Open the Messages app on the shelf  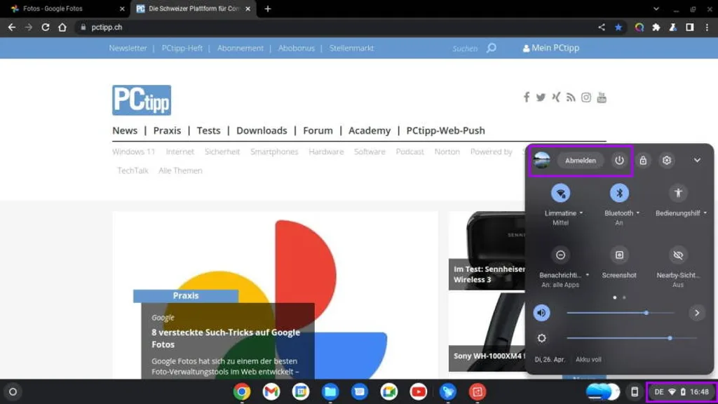[x=360, y=391]
